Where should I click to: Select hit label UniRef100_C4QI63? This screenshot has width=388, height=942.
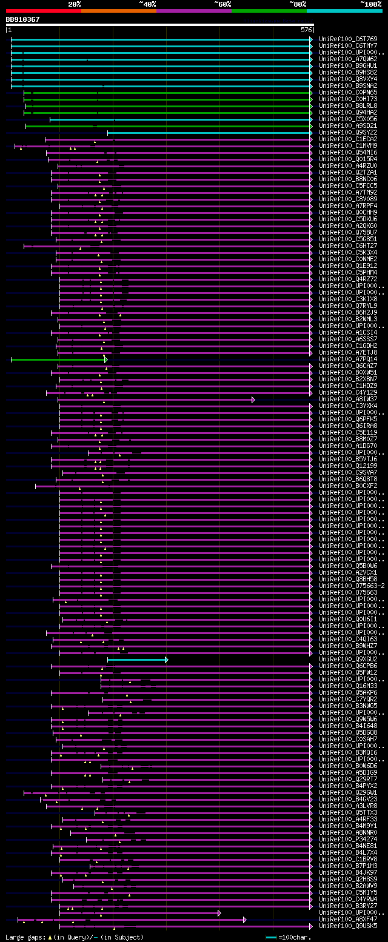348,639
